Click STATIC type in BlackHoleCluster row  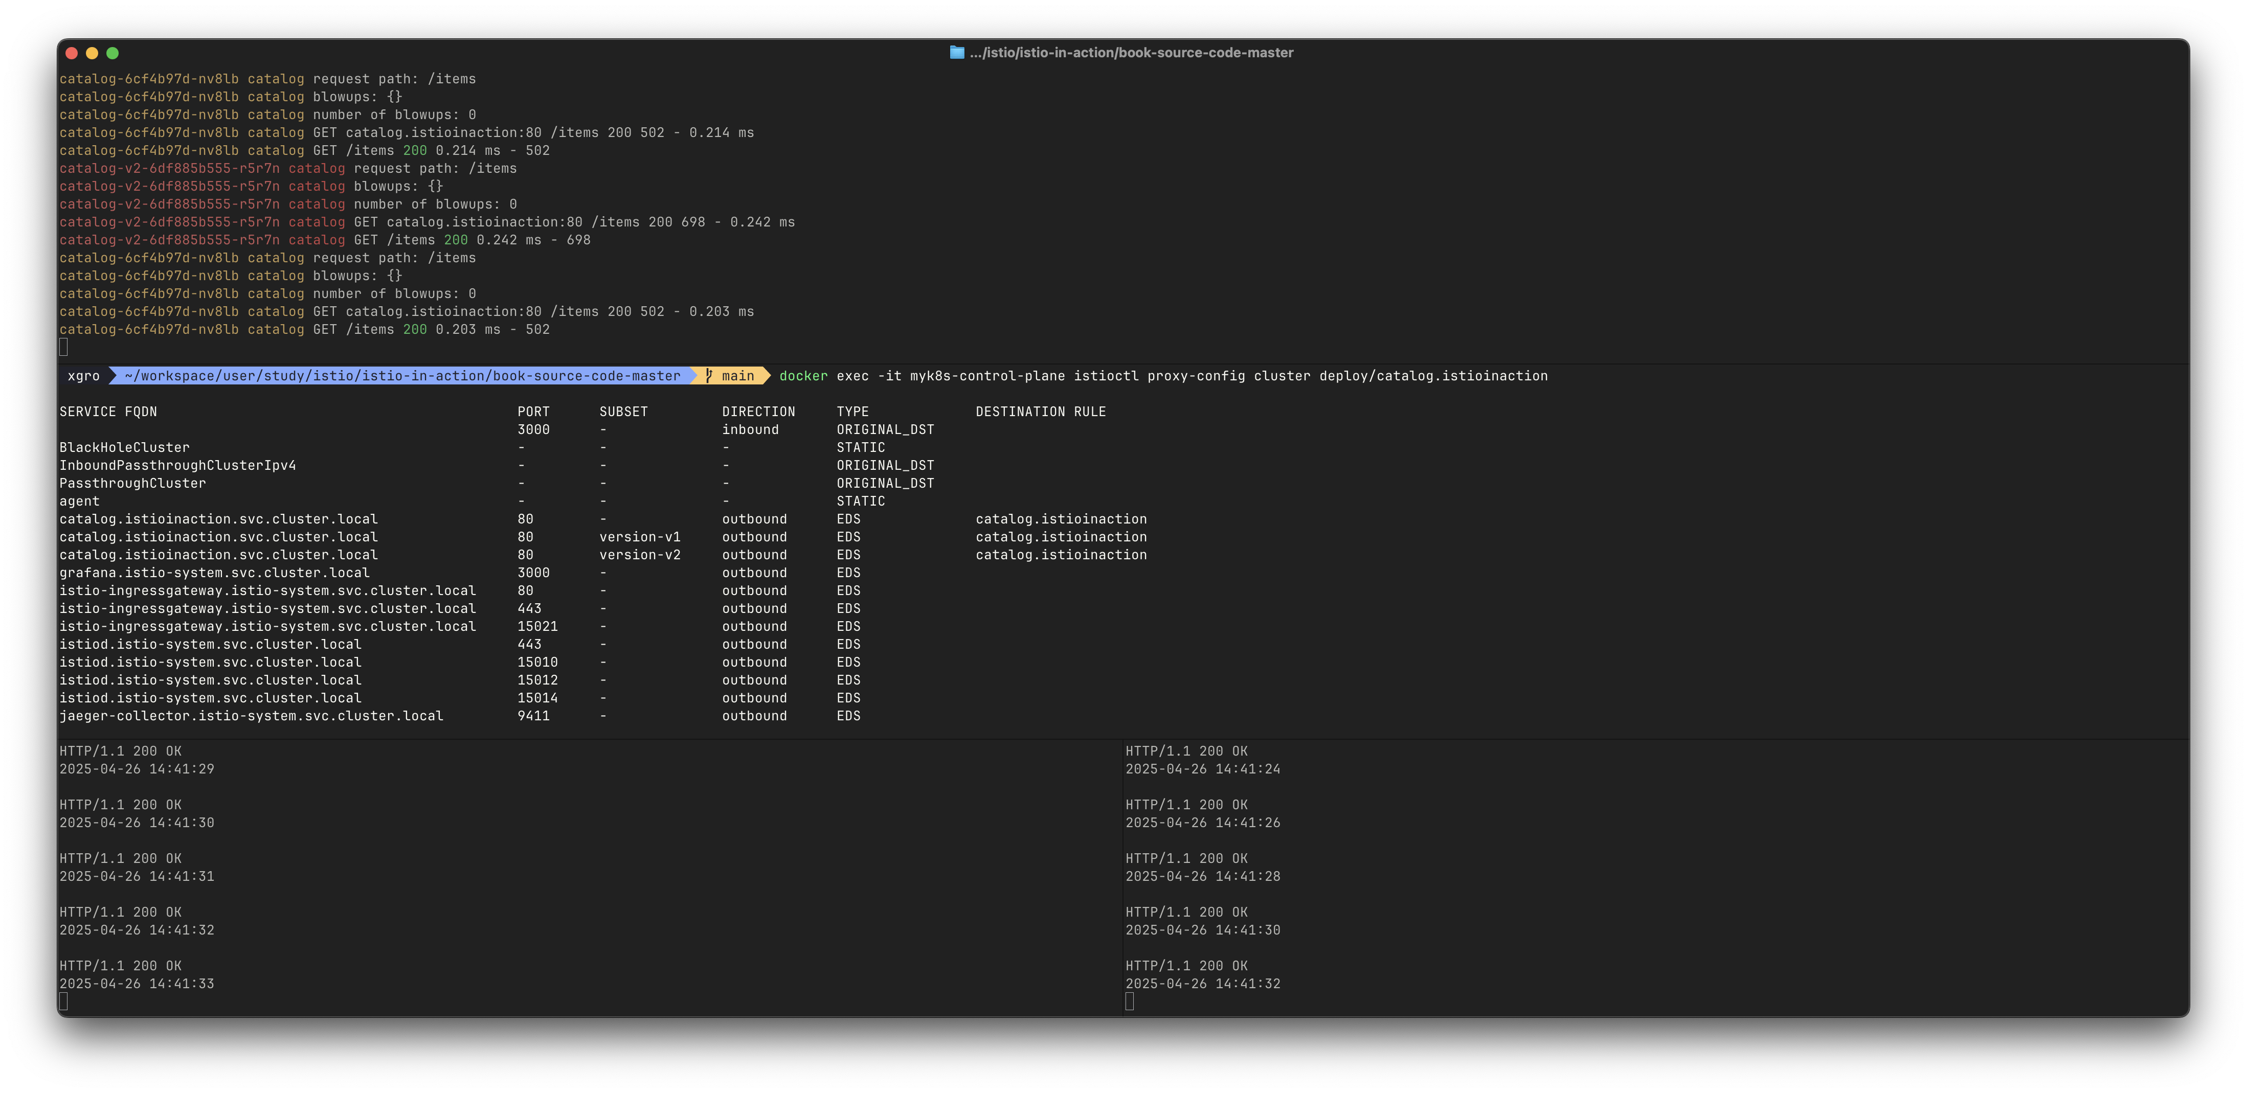pos(861,447)
